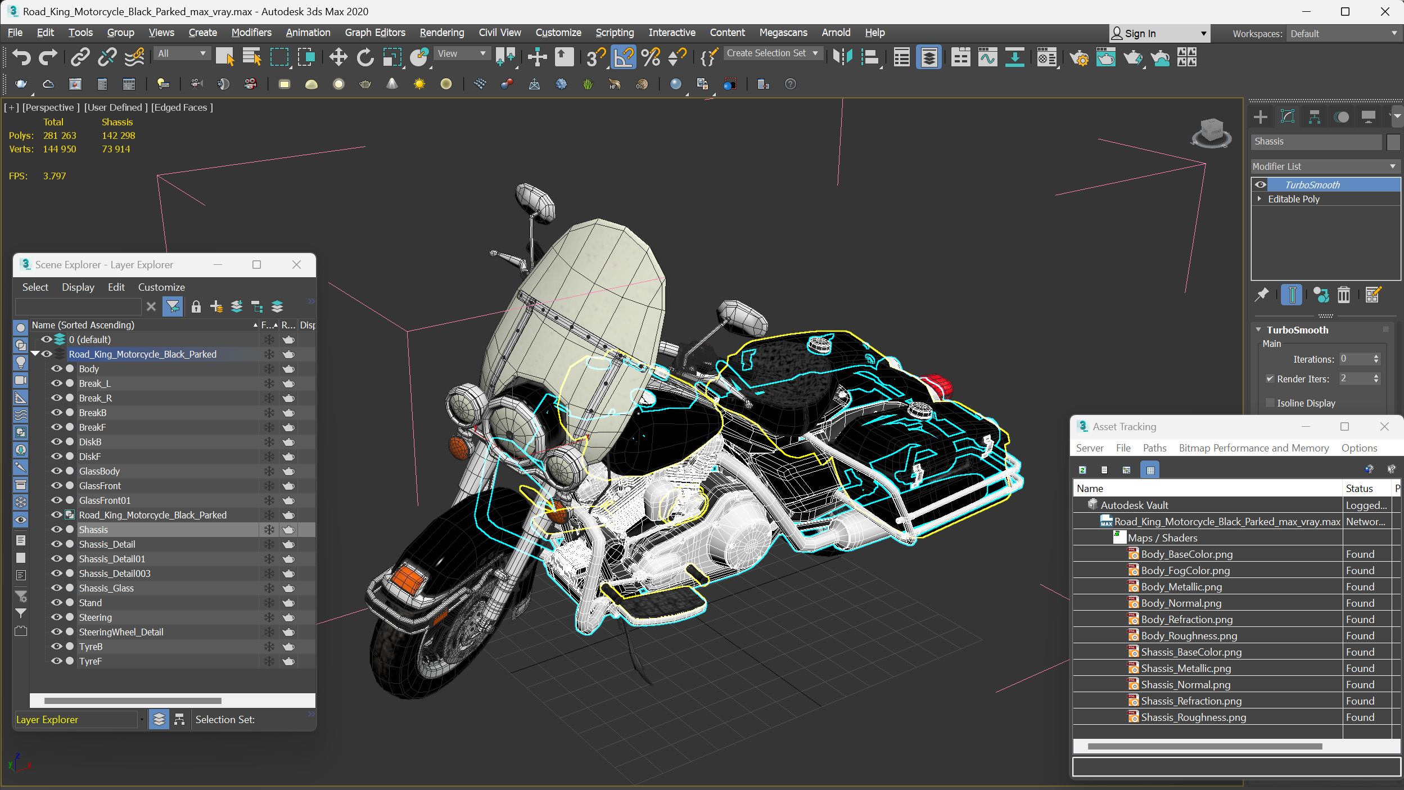Open the View reference coordinate dropdown
The width and height of the screenshot is (1404, 790).
pos(461,53)
